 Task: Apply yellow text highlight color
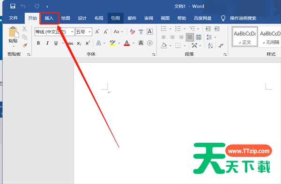click(x=112, y=43)
